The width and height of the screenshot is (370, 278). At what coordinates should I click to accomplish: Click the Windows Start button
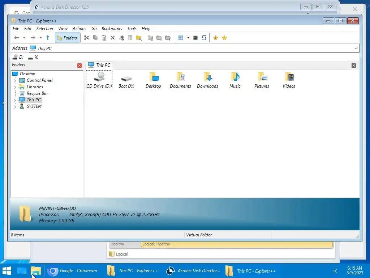tap(7, 271)
